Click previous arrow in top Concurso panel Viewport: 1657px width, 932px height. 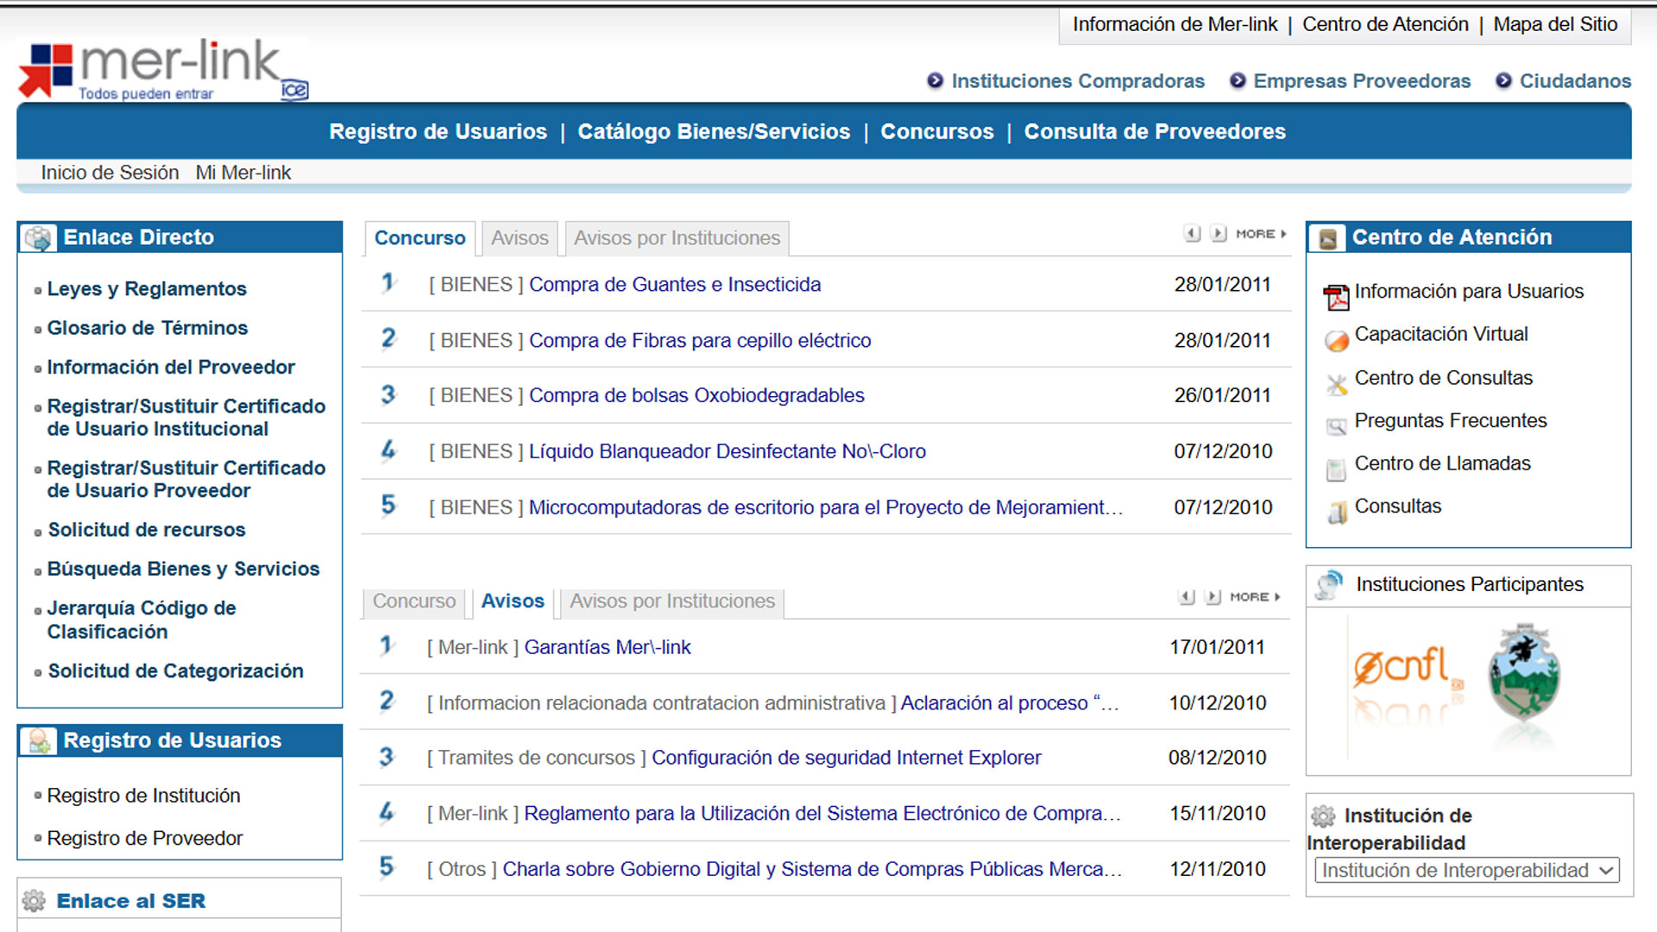pyautogui.click(x=1192, y=234)
